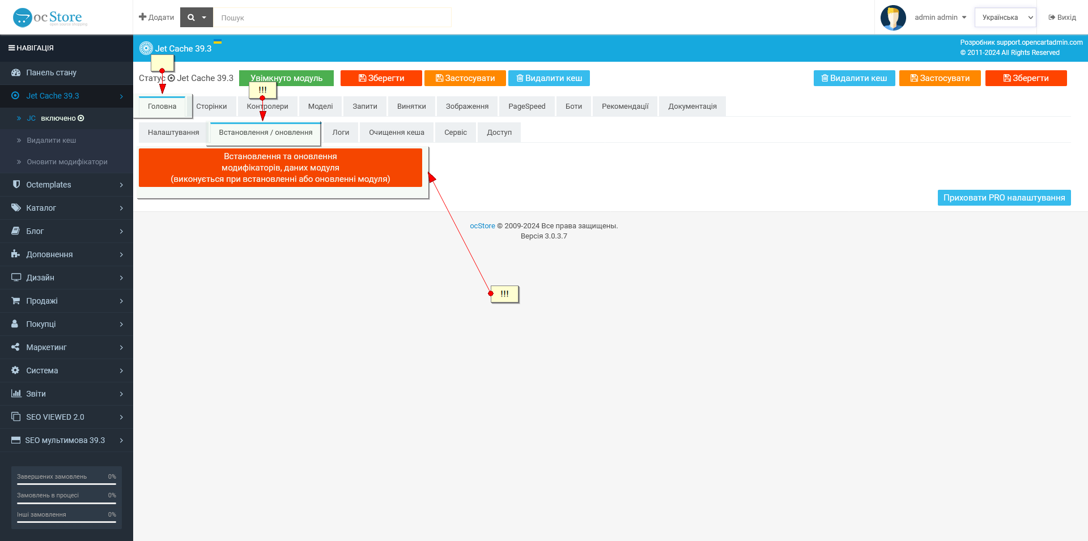
Task: Click the Додати button in top bar
Action: [x=156, y=18]
